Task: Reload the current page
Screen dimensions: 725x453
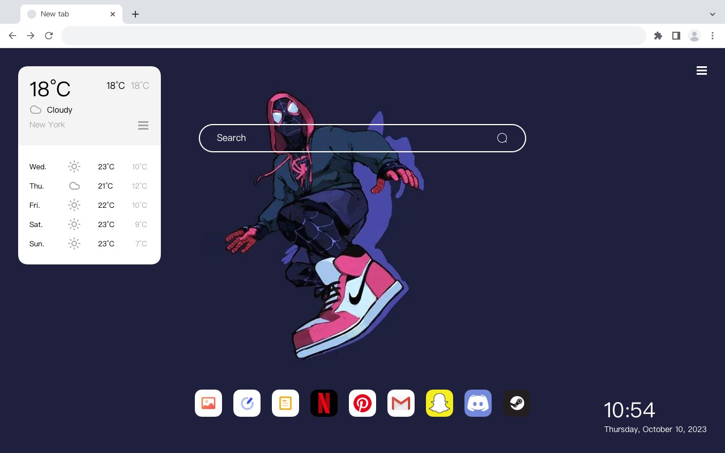Action: (x=49, y=36)
